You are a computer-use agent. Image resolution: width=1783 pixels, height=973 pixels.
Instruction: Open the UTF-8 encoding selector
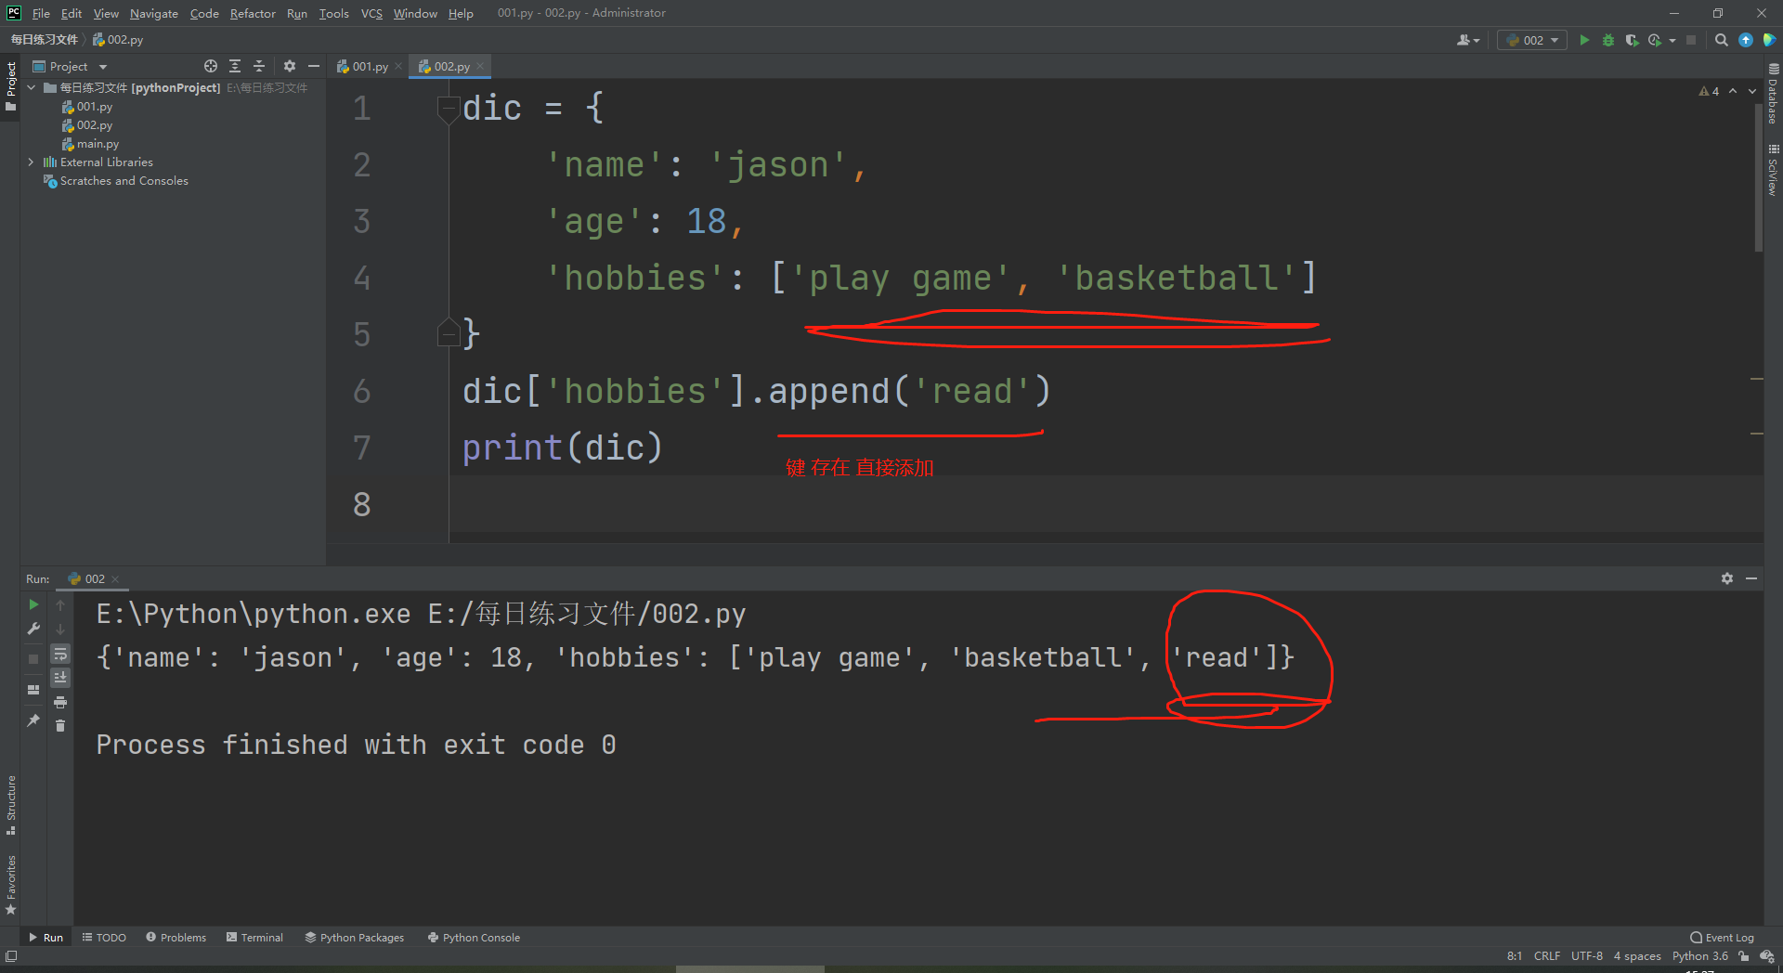1587,956
